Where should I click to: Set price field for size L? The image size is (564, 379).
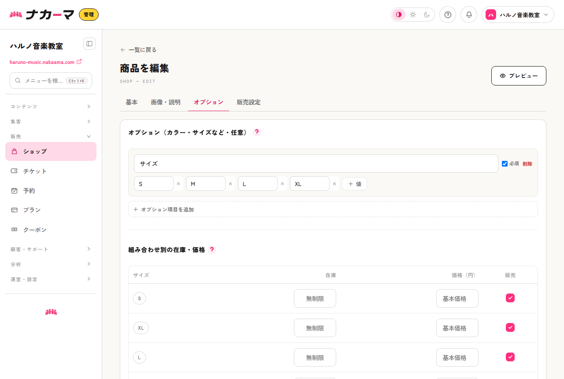(x=457, y=357)
